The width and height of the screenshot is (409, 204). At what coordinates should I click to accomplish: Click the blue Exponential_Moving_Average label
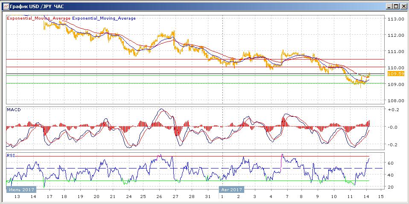click(104, 18)
